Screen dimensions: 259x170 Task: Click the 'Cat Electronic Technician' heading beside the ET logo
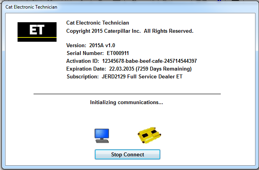pos(98,23)
